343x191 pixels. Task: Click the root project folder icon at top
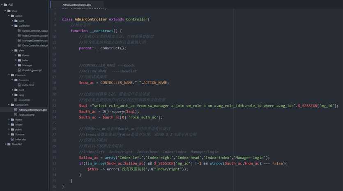[x=5, y=5]
